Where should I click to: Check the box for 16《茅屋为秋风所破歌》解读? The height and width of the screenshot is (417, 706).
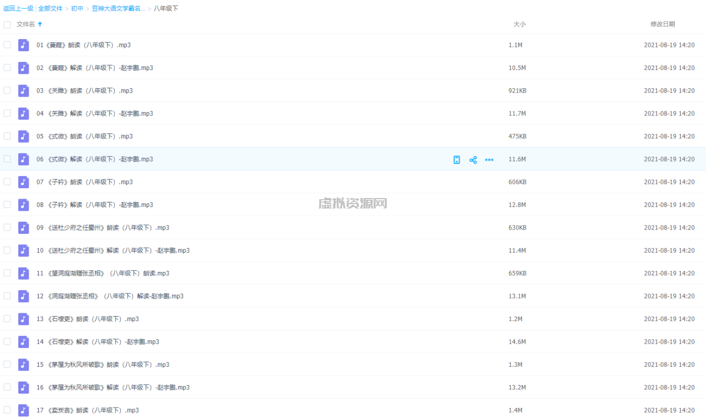point(7,387)
